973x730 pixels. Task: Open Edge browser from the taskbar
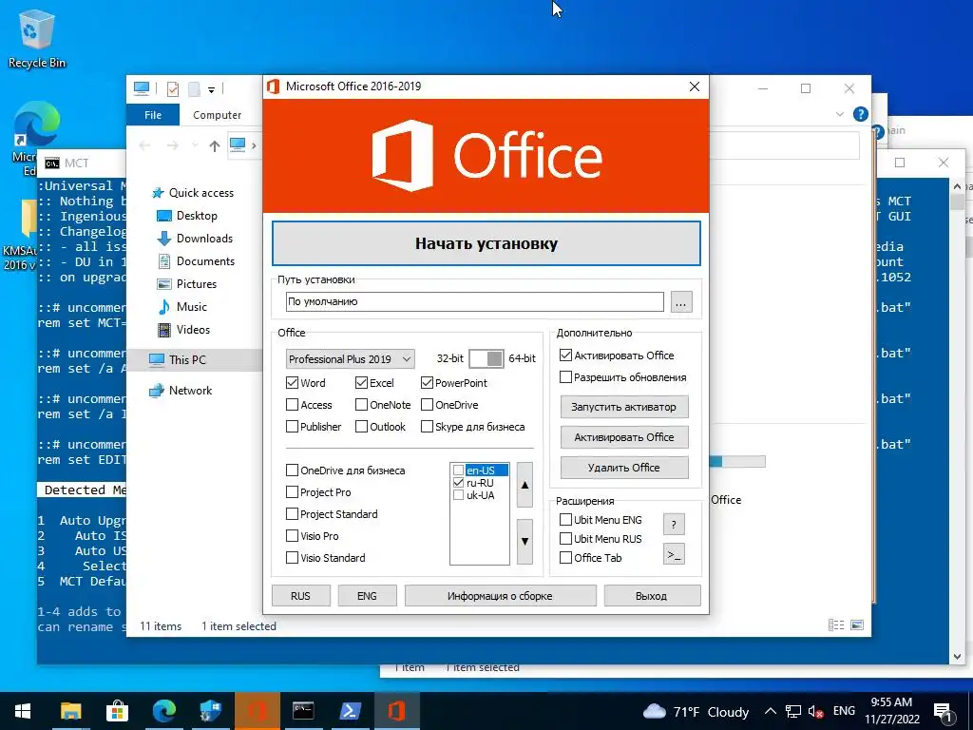pyautogui.click(x=163, y=711)
